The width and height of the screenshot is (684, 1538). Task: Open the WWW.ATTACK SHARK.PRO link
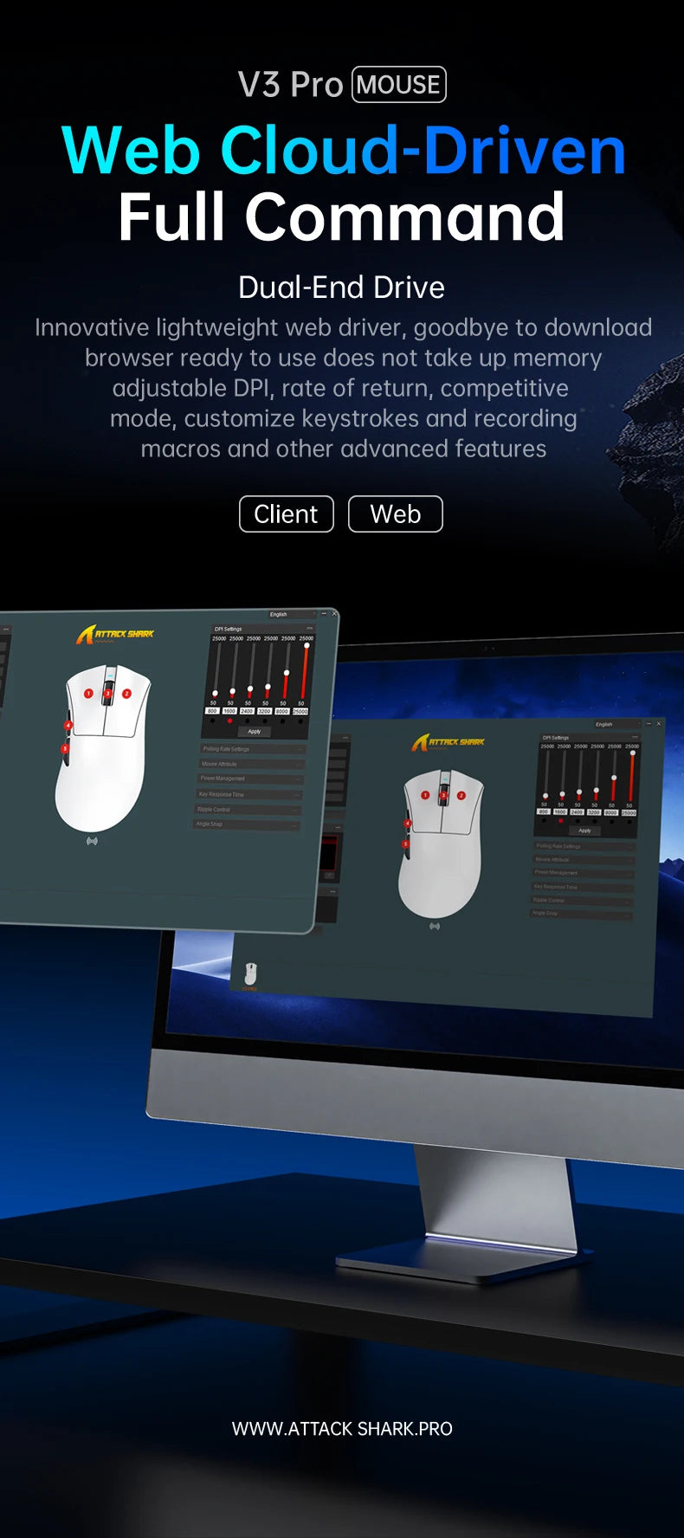pos(342,1429)
